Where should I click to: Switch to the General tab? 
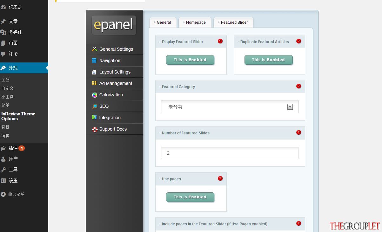coord(163,23)
